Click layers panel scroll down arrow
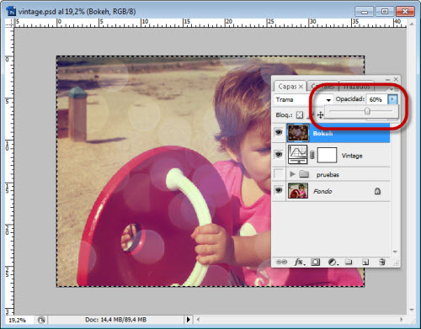The image size is (421, 329). tap(395, 252)
